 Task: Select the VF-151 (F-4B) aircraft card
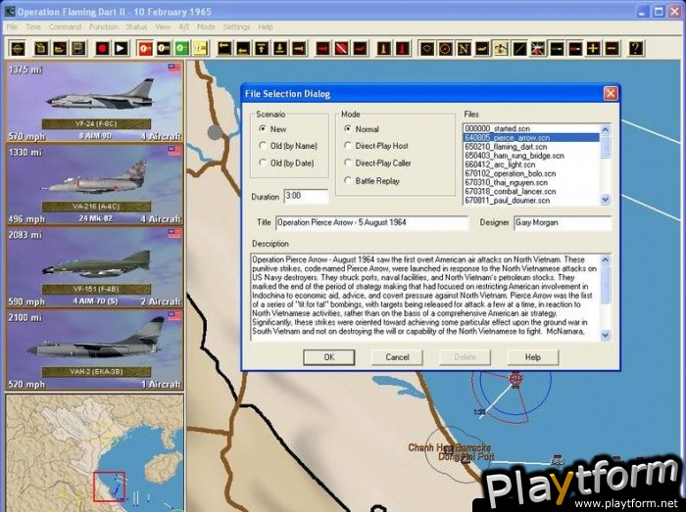click(94, 267)
